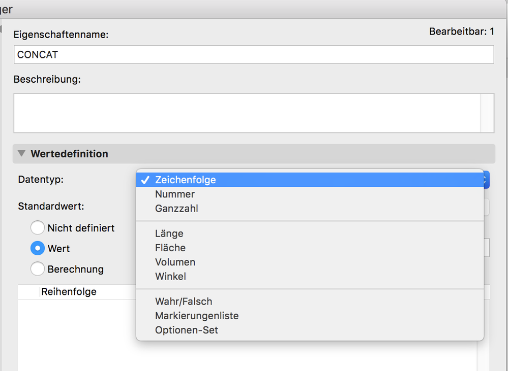
Task: Select Markierungenliste from the menu
Action: (197, 316)
